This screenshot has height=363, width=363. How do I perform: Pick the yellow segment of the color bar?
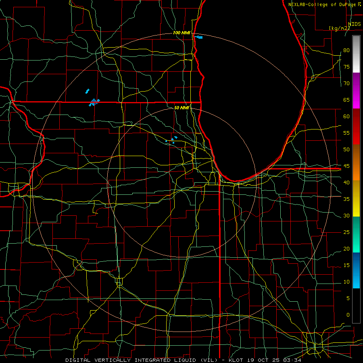click(356, 198)
